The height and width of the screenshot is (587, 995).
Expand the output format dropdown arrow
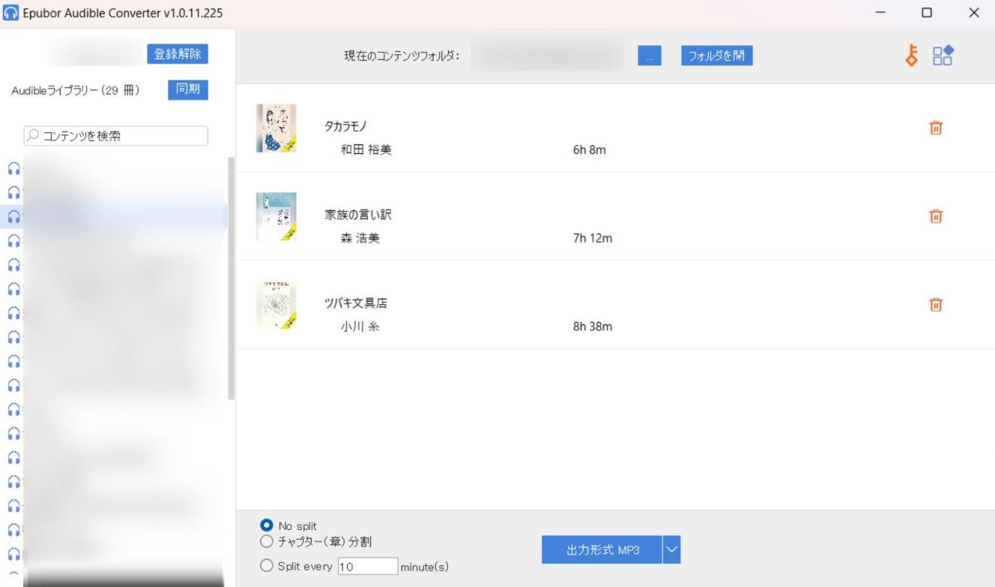tap(671, 550)
